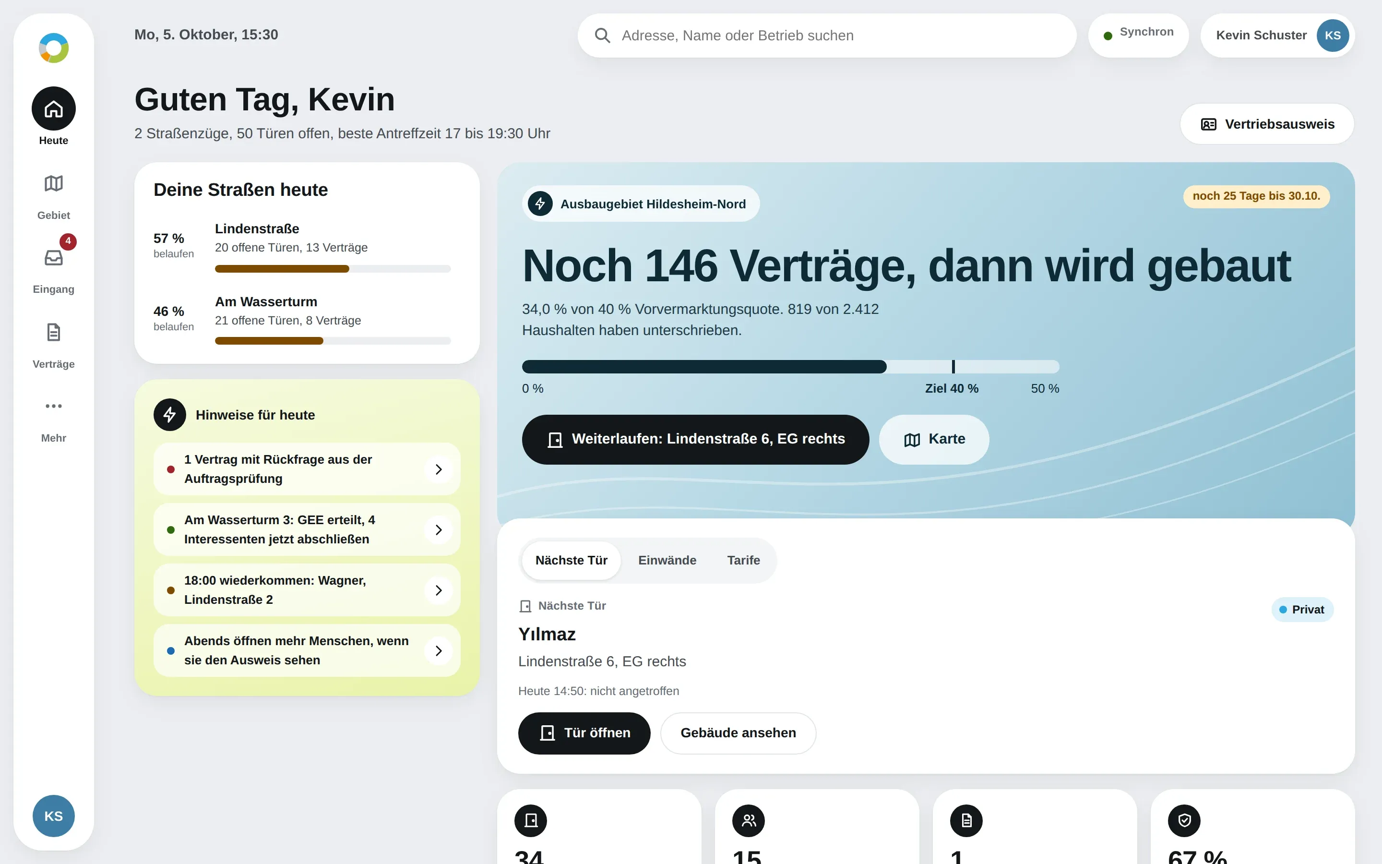1382x864 pixels.
Task: Switch to the Einwände tab
Action: coord(667,561)
